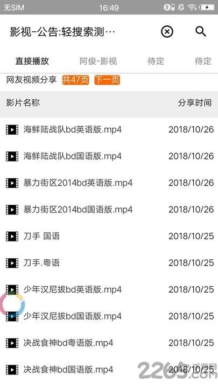Click film icon beside 决战食神bd国语版.mp4
218x388 pixels.
[x=12, y=370]
